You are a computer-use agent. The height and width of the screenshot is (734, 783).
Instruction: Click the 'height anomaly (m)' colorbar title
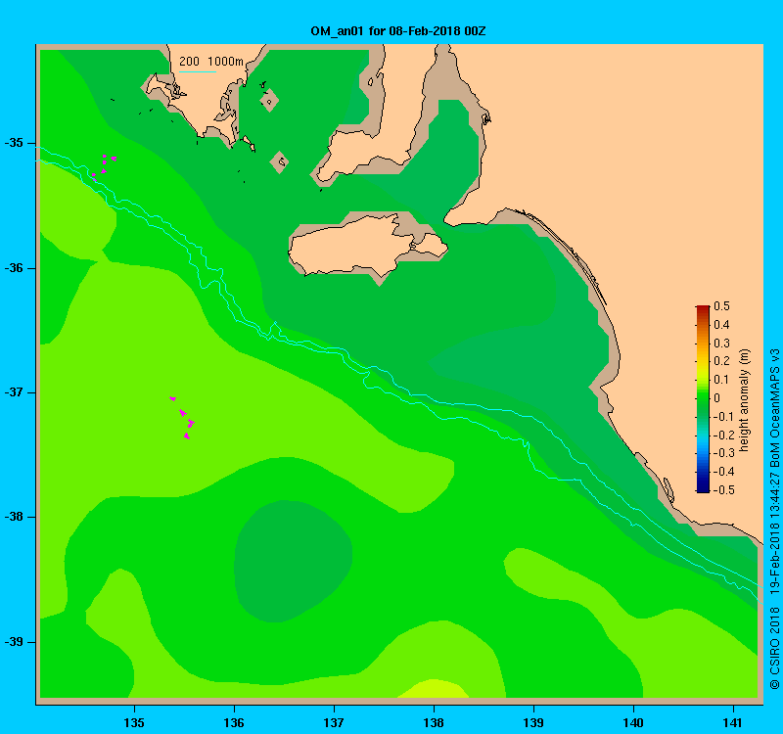tap(745, 400)
